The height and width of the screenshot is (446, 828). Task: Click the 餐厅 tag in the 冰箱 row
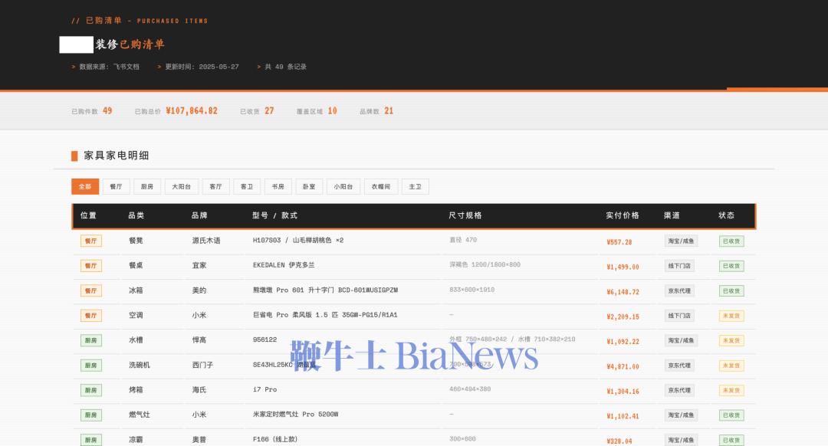tap(90, 291)
